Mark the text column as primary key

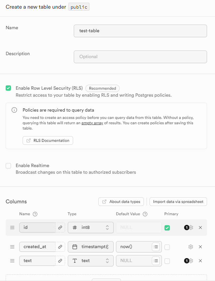(x=167, y=261)
